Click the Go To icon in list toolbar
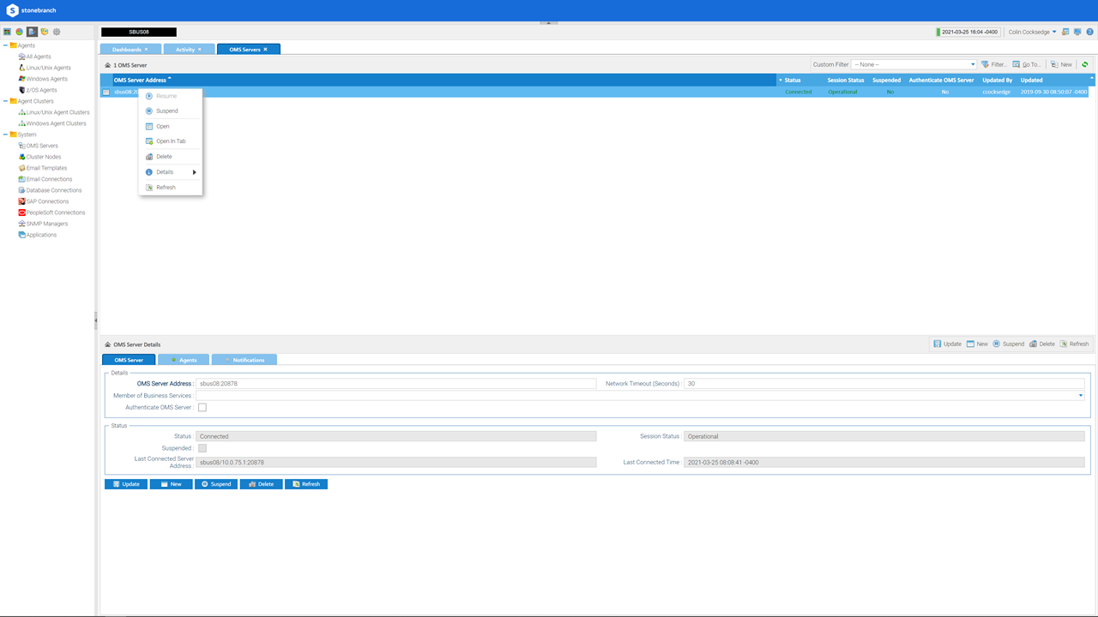This screenshot has width=1098, height=617. click(x=1017, y=64)
